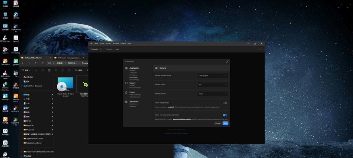
Task: Click the Application section icon in Preferences
Action: point(126,68)
